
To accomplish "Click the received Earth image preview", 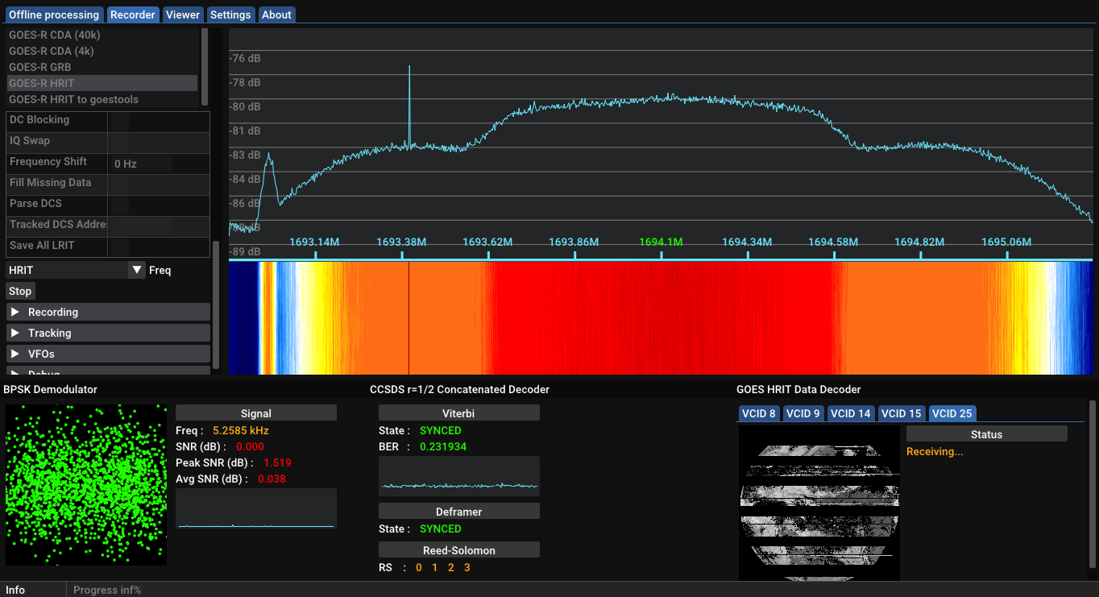I will 818,503.
